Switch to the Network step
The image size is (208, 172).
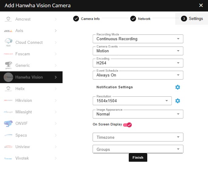tap(141, 19)
